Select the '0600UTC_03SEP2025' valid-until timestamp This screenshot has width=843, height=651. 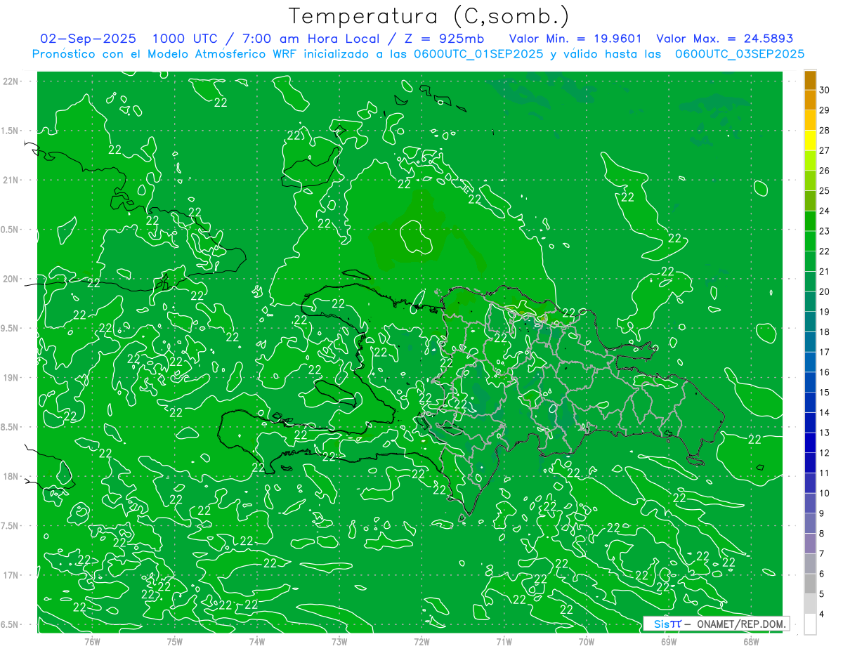740,53
